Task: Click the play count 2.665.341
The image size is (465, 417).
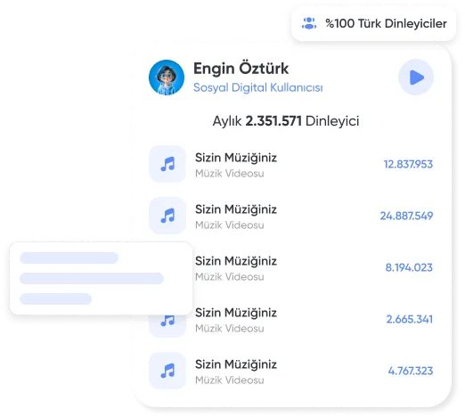Action: pos(409,319)
